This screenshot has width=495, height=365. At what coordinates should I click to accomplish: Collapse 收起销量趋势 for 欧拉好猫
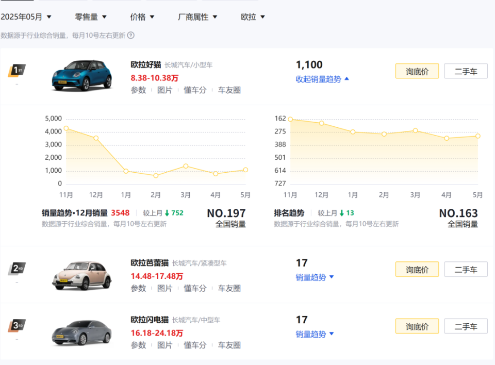point(322,79)
